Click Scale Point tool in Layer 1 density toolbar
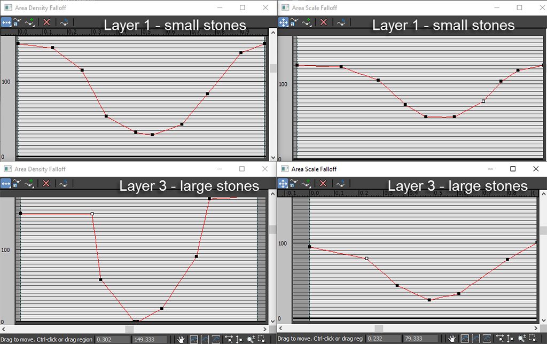Screen dimensions: 547x344 18,22
